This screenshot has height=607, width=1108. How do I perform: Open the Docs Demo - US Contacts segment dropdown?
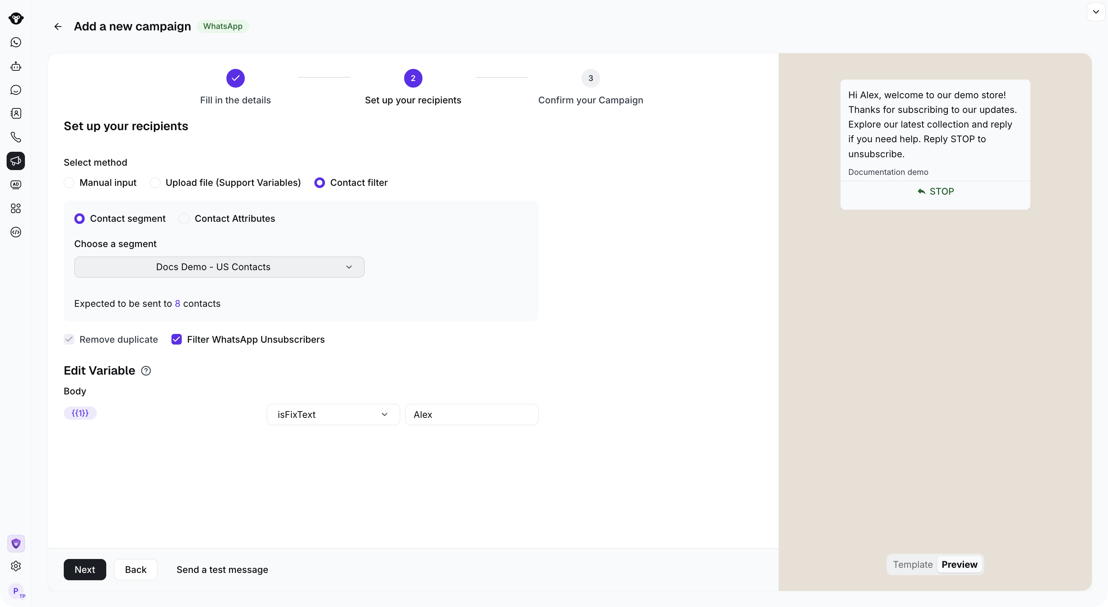[x=219, y=267]
